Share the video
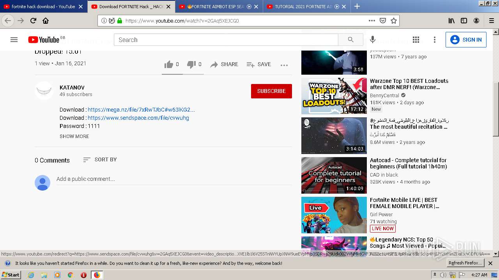The image size is (499, 280). coord(224,65)
